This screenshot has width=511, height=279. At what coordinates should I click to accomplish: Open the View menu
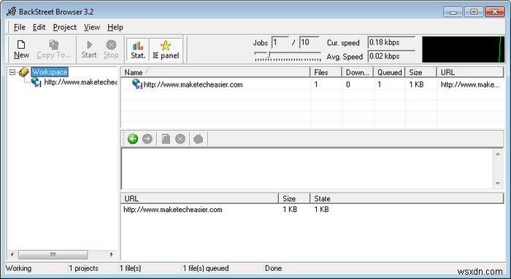point(92,27)
